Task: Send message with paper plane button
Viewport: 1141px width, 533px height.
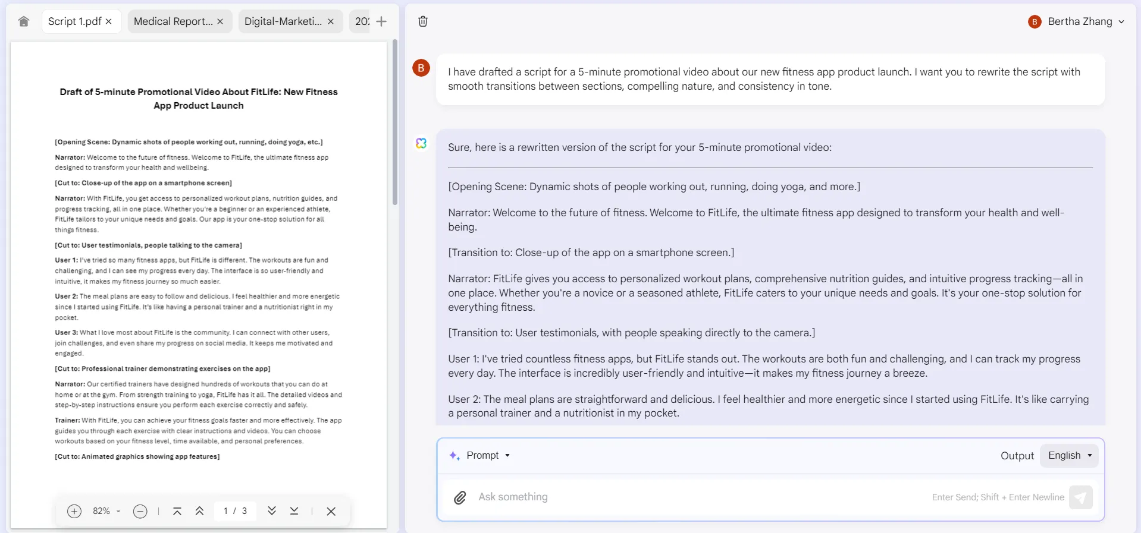Action: point(1081,497)
